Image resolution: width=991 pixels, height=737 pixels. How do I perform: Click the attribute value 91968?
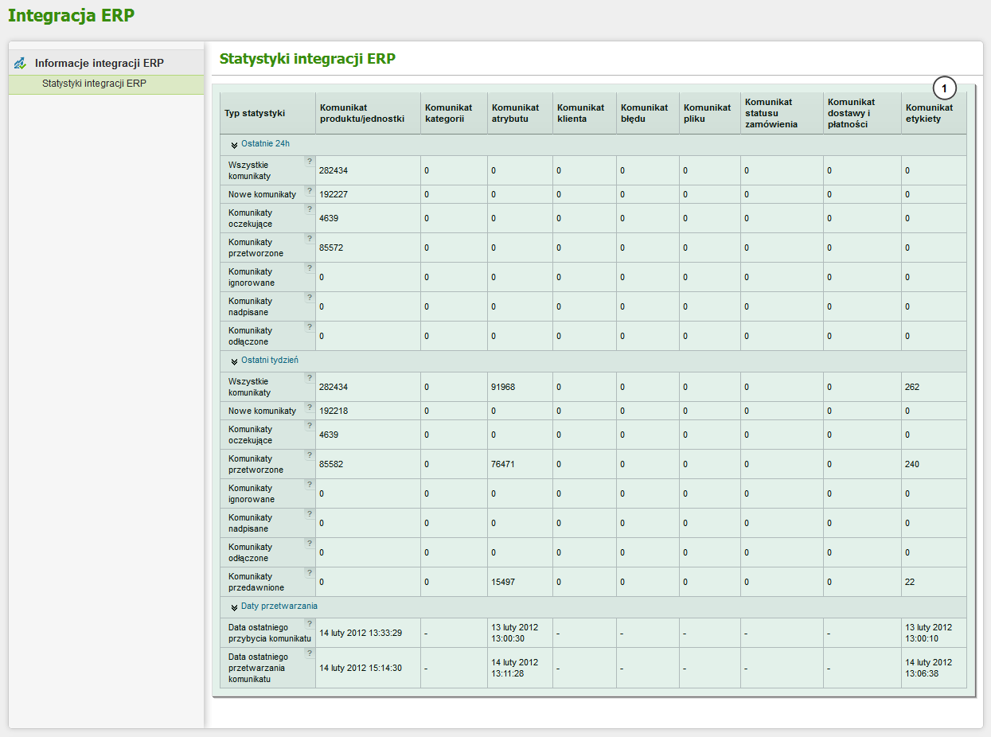(503, 387)
